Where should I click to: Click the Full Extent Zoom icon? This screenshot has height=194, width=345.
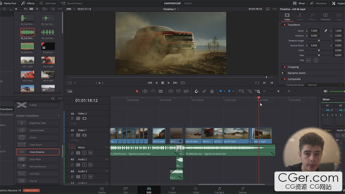pyautogui.click(x=241, y=91)
